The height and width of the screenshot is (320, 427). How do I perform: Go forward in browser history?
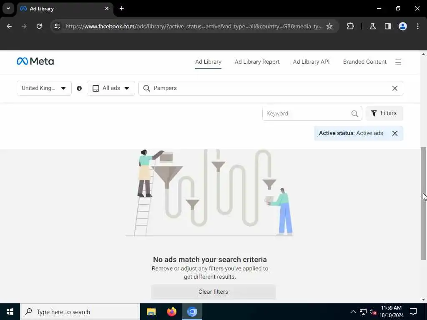pyautogui.click(x=24, y=26)
